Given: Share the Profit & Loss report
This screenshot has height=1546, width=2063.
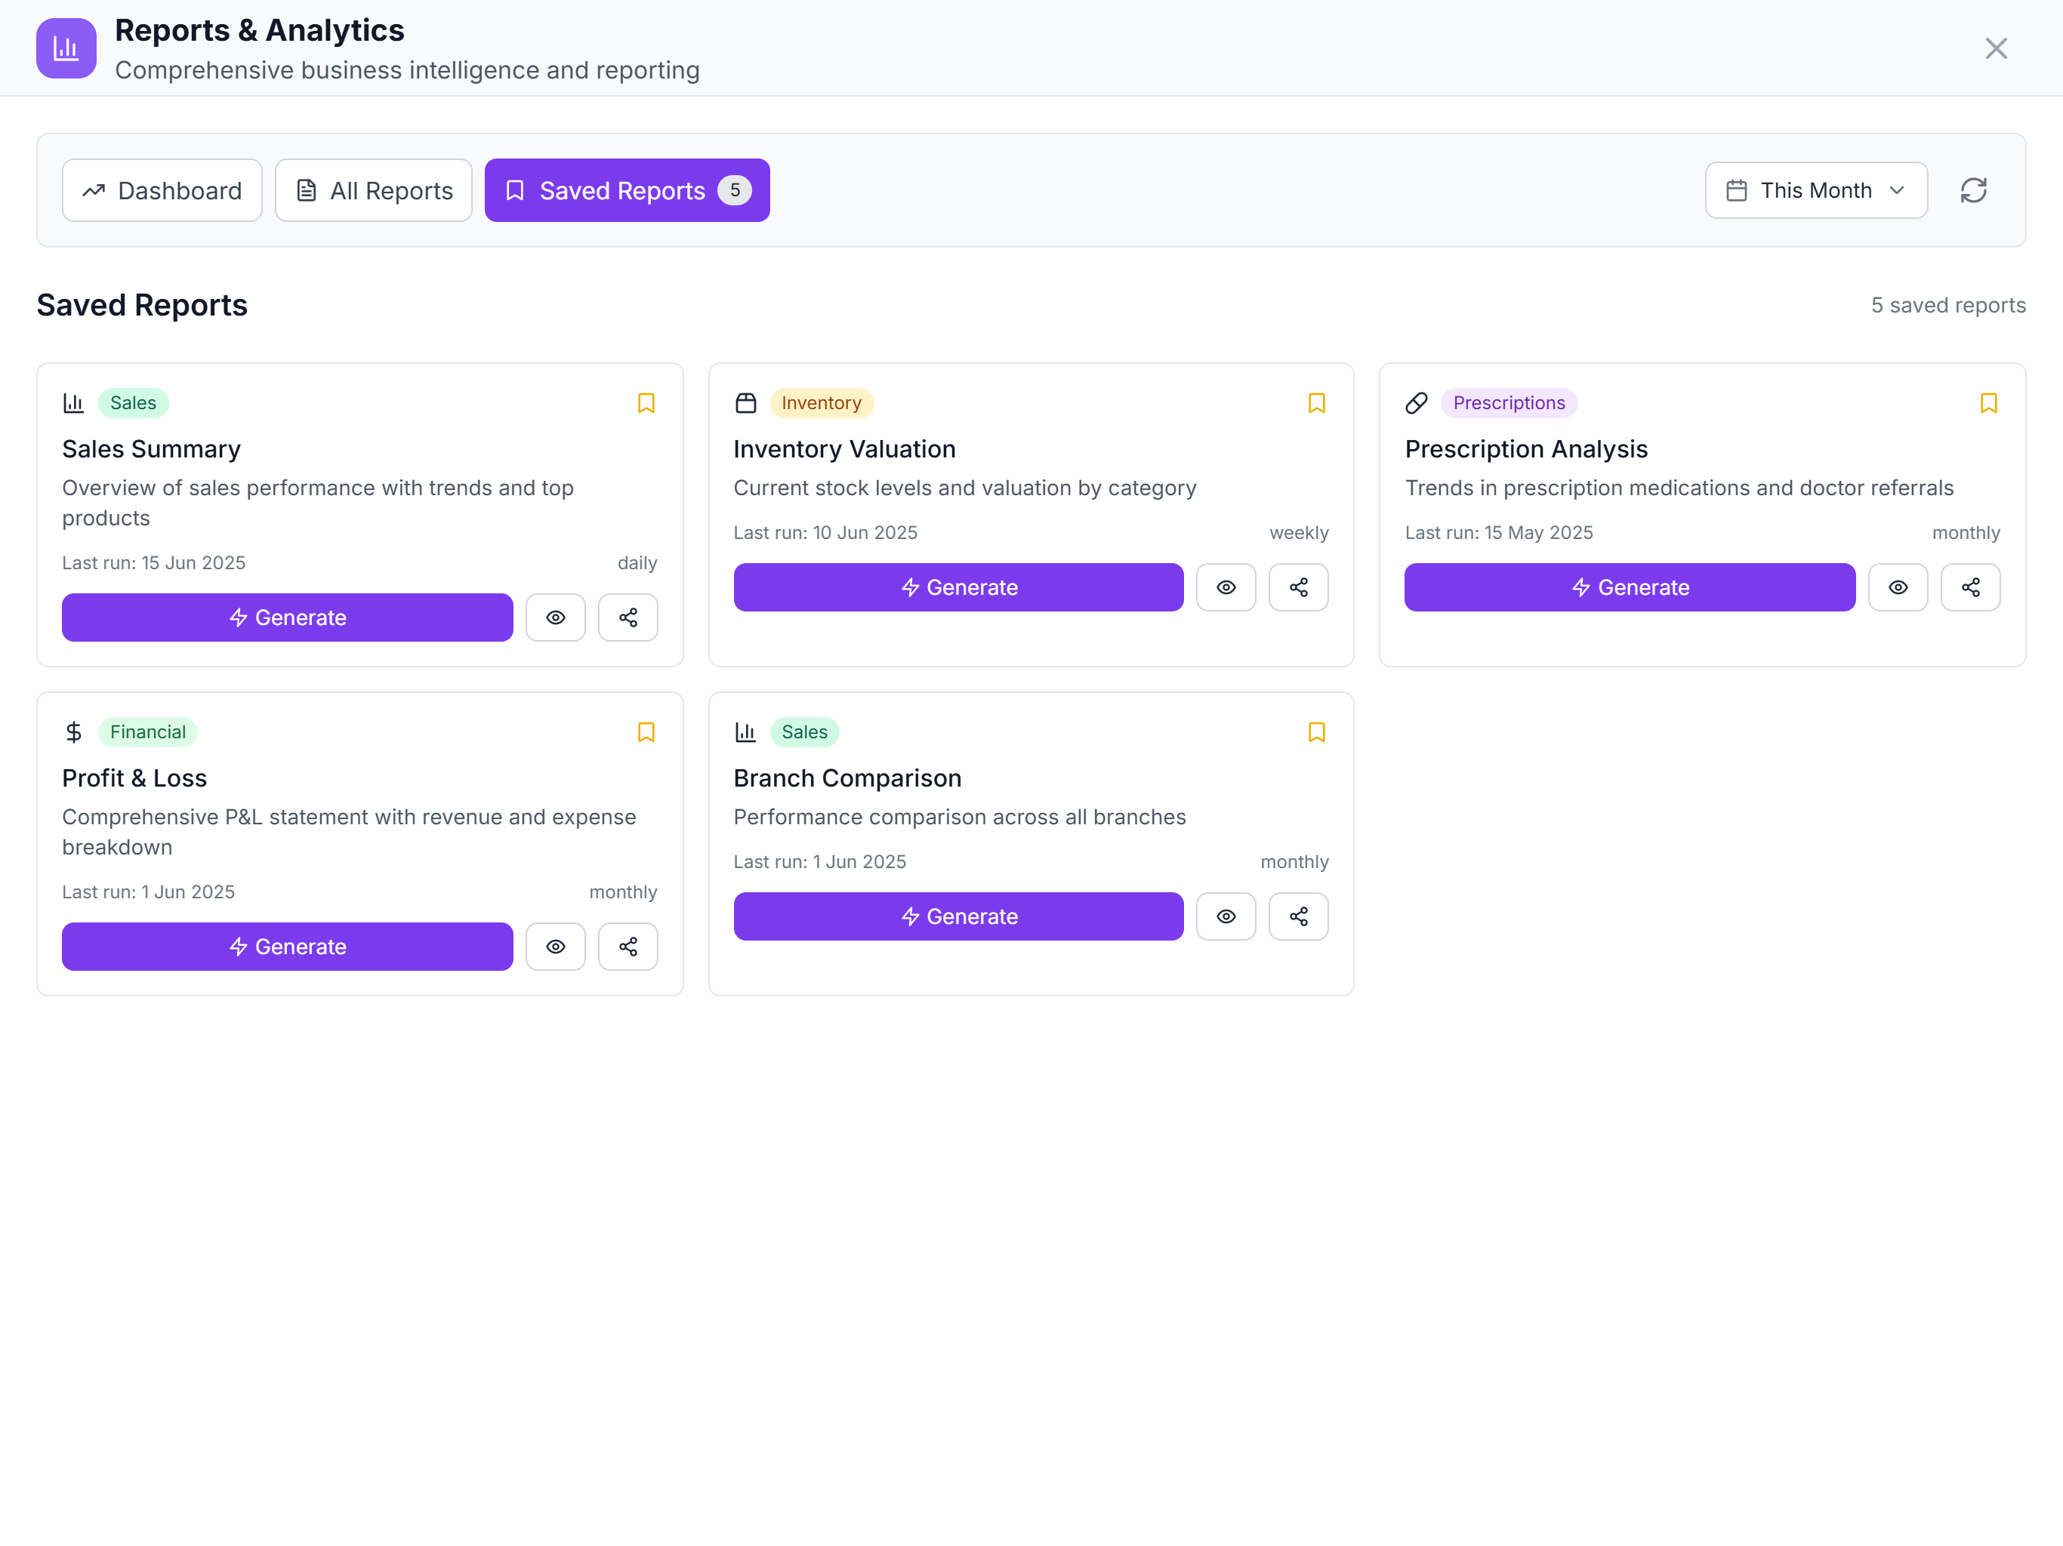Looking at the screenshot, I should 628,947.
